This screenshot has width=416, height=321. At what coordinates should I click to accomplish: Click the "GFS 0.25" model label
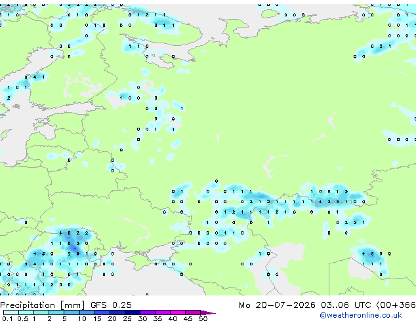click(x=111, y=305)
